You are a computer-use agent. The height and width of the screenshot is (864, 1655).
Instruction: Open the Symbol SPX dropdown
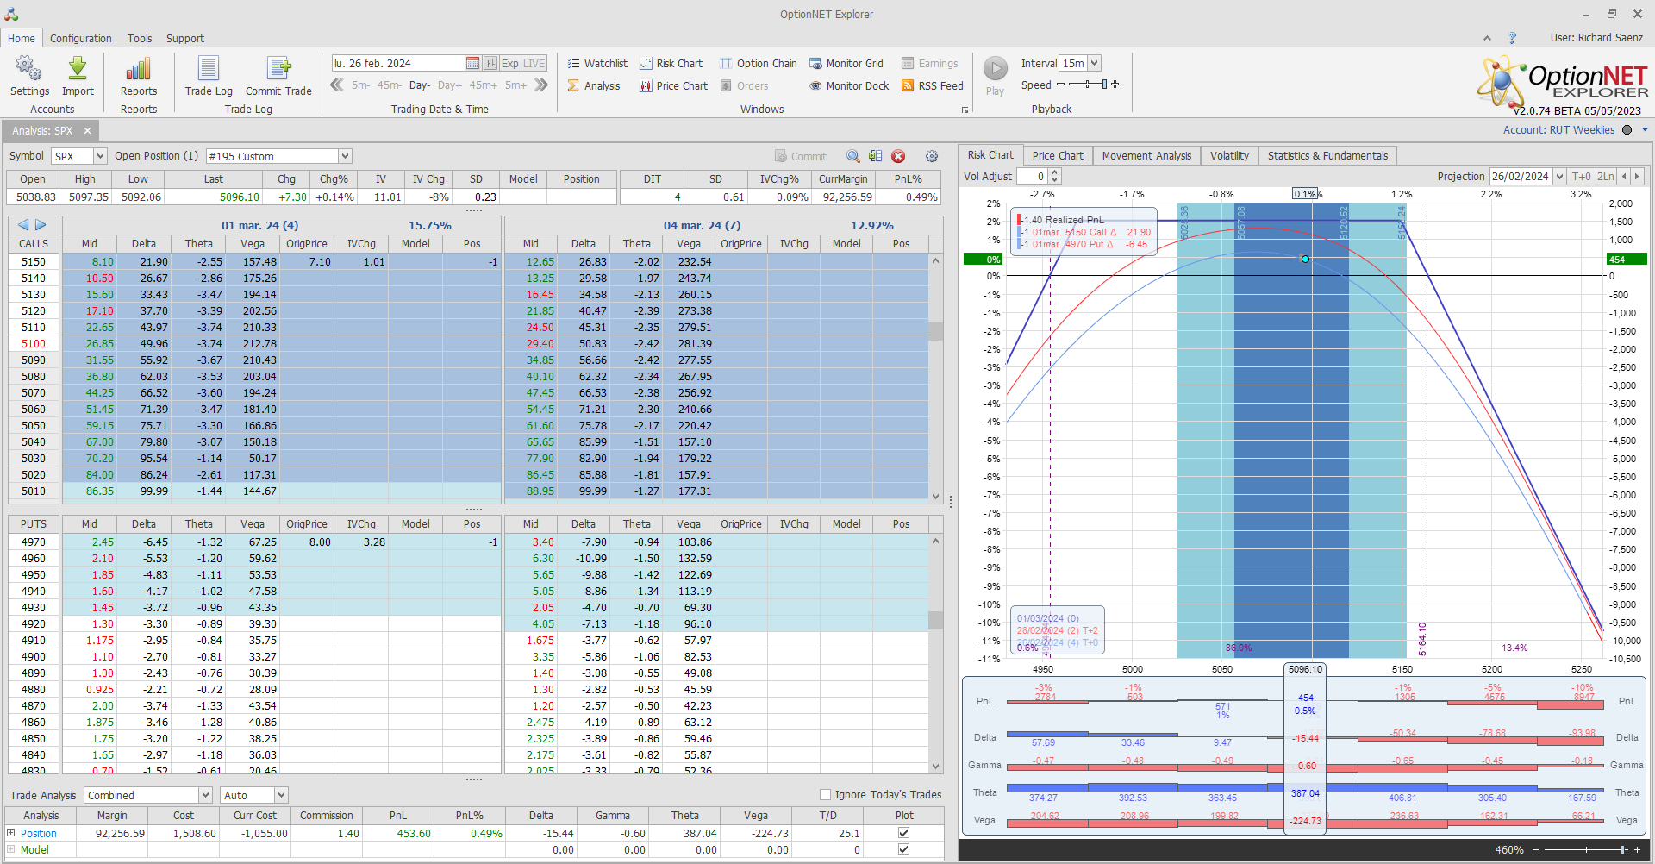[x=100, y=156]
